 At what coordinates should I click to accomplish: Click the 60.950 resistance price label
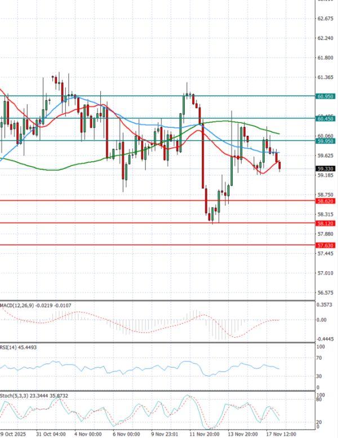[x=326, y=97]
